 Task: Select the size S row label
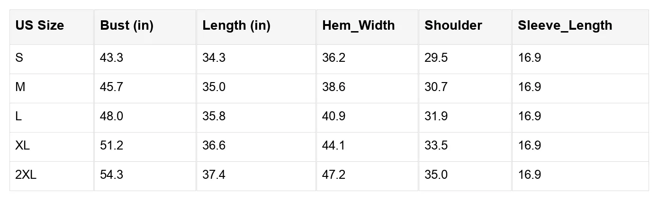19,58
